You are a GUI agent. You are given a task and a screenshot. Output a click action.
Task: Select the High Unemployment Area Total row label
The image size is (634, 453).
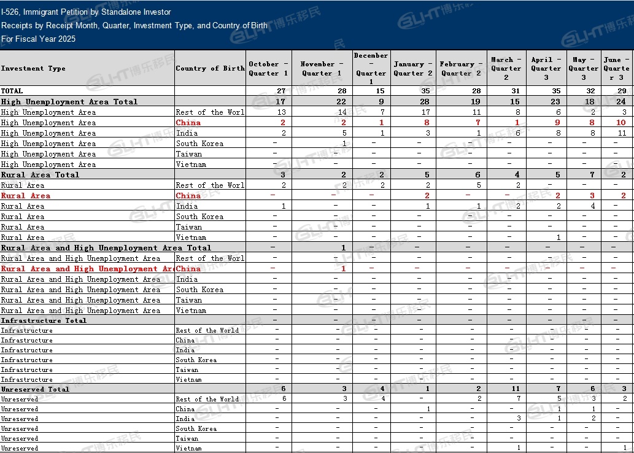pos(69,101)
